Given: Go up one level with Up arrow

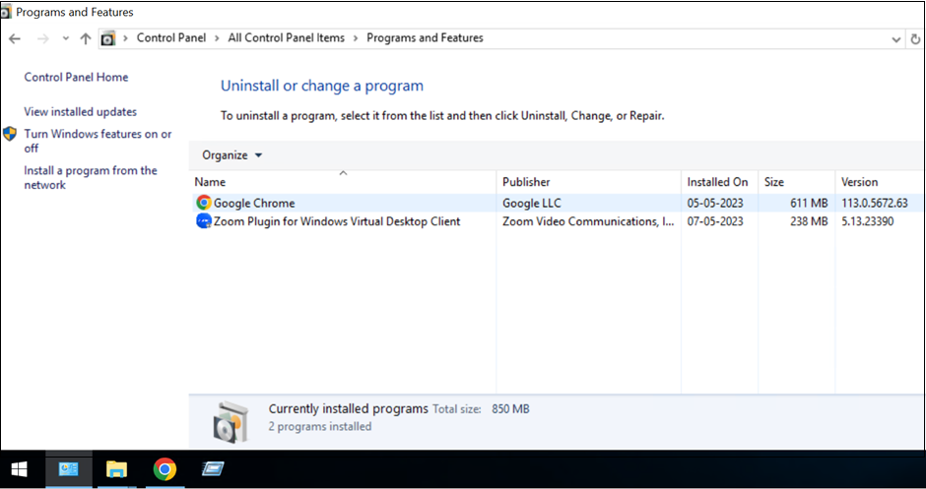Looking at the screenshot, I should 86,39.
